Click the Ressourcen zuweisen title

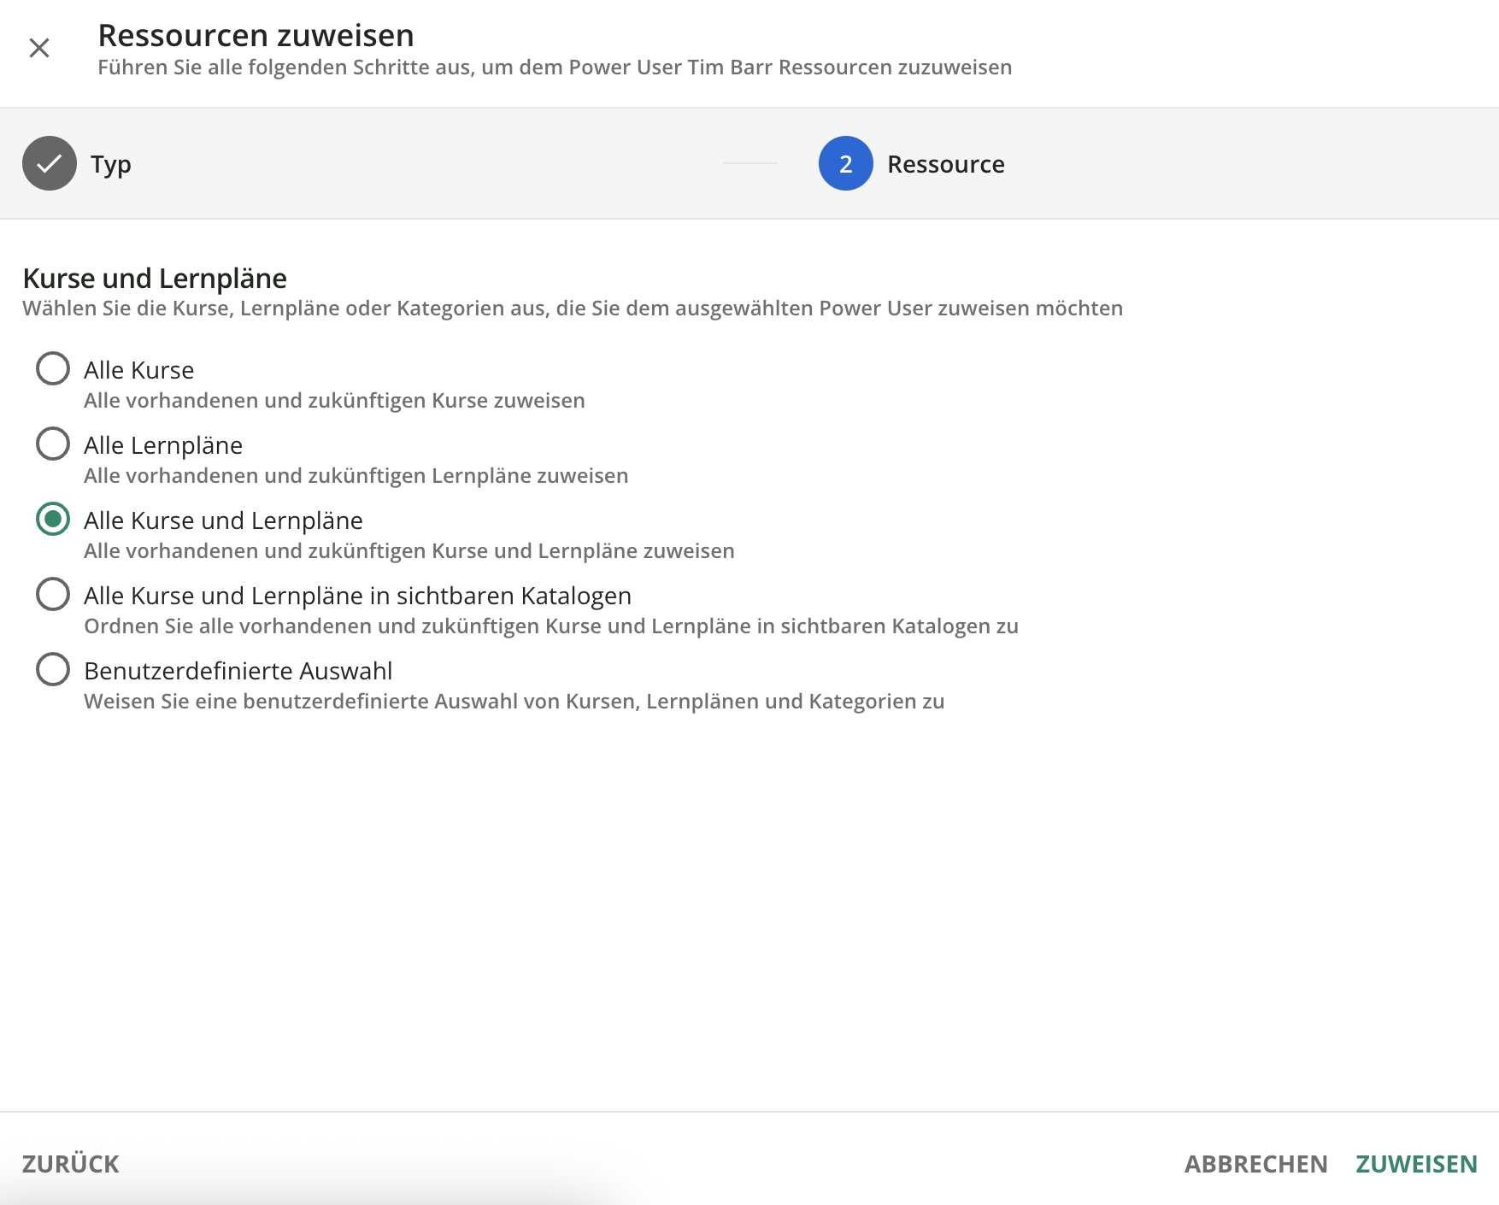255,35
